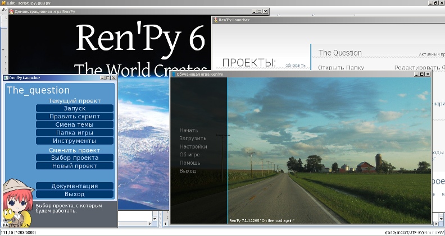Select Начать in tutorial game menu

[x=189, y=130]
